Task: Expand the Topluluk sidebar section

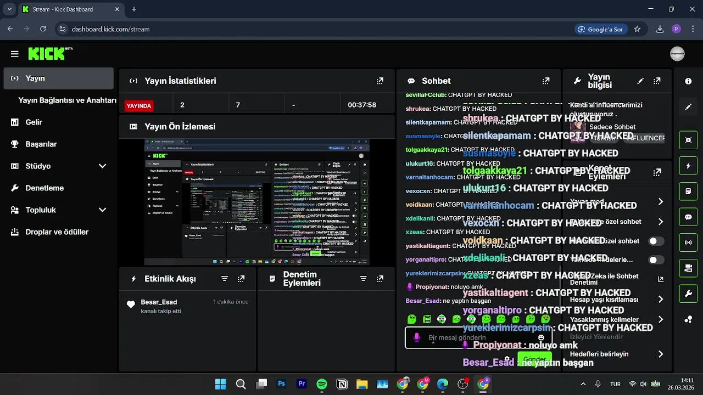Action: 102,210
